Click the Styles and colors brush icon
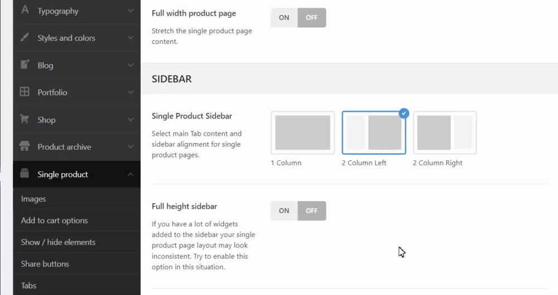558x295 pixels. point(25,38)
